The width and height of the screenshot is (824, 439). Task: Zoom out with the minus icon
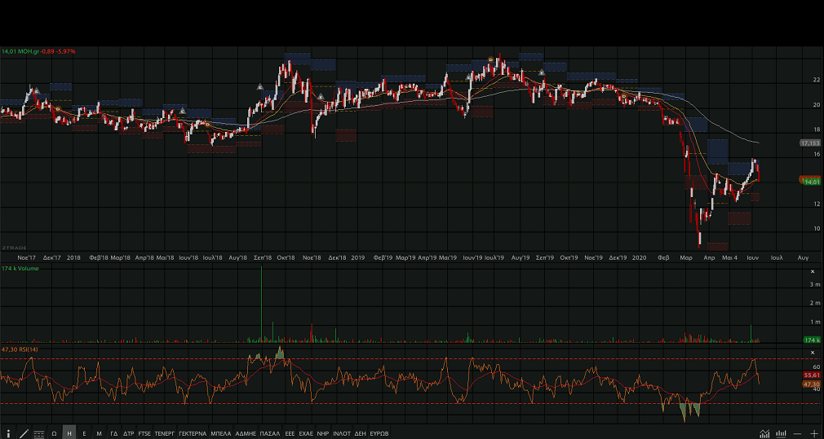798,433
